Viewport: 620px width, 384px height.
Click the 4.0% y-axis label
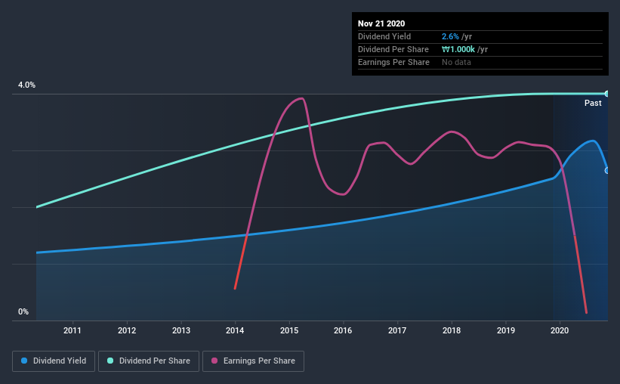point(26,85)
